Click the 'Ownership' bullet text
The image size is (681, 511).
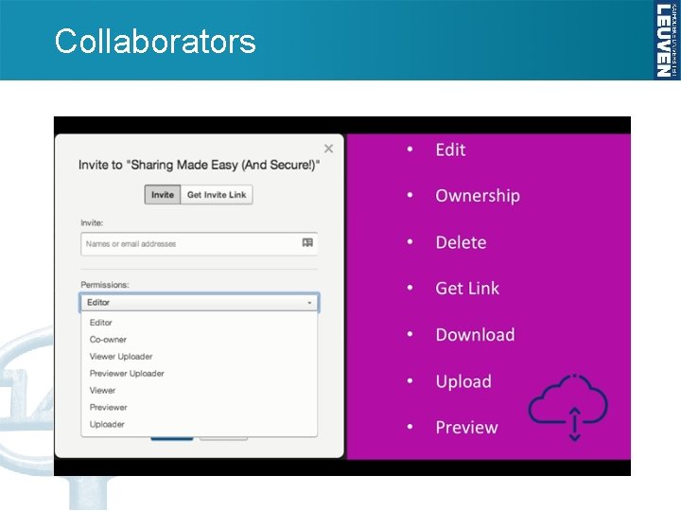point(478,196)
